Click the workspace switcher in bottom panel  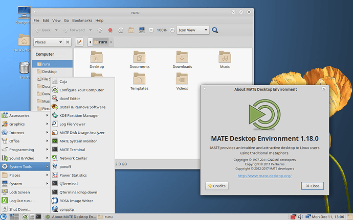point(14,216)
